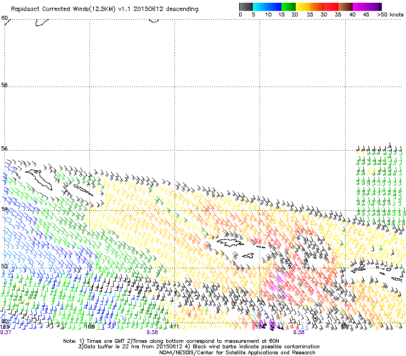406x356 pixels.
Task: Click the '171' longitude label
Action: (x=174, y=326)
